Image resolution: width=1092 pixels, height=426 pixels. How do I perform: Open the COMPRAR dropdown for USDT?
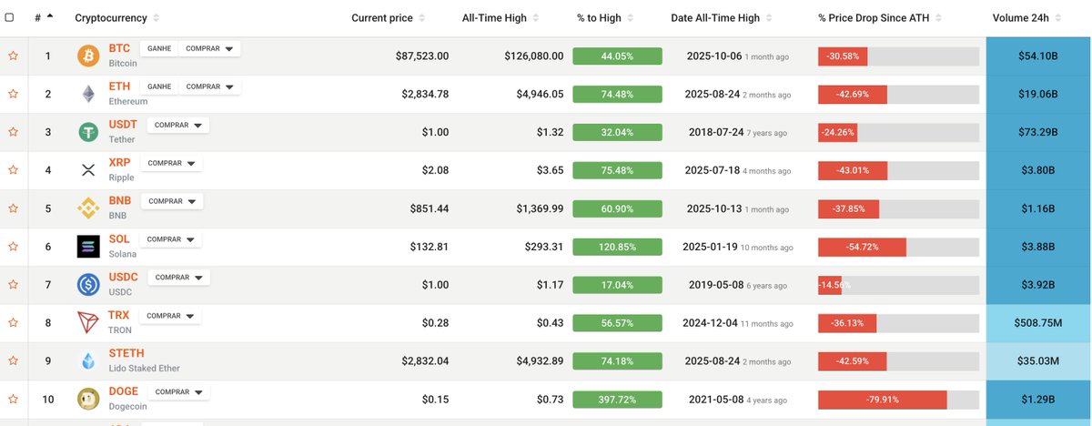pyautogui.click(x=178, y=125)
